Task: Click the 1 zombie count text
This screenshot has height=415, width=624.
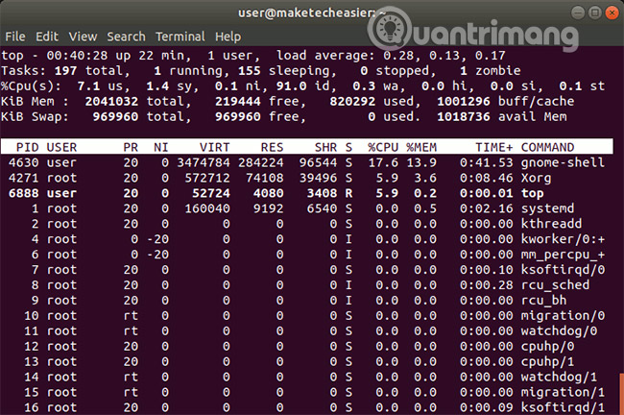Action: [491, 71]
